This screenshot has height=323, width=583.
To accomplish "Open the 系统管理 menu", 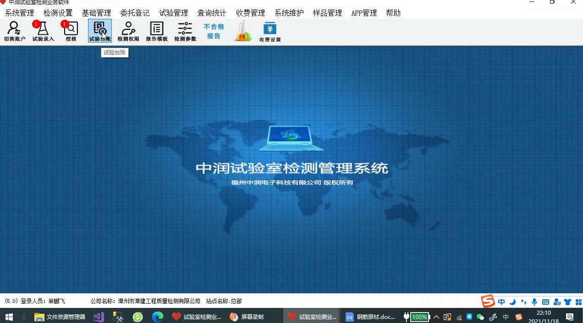I will [x=20, y=13].
